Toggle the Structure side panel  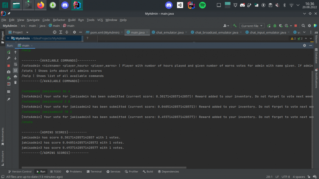pos(3,158)
